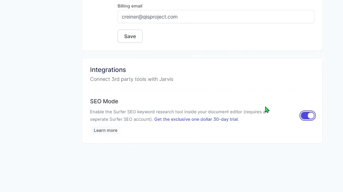Viewport: 343px width, 192px height.
Task: Click the Integrations section heading
Action: pos(108,70)
